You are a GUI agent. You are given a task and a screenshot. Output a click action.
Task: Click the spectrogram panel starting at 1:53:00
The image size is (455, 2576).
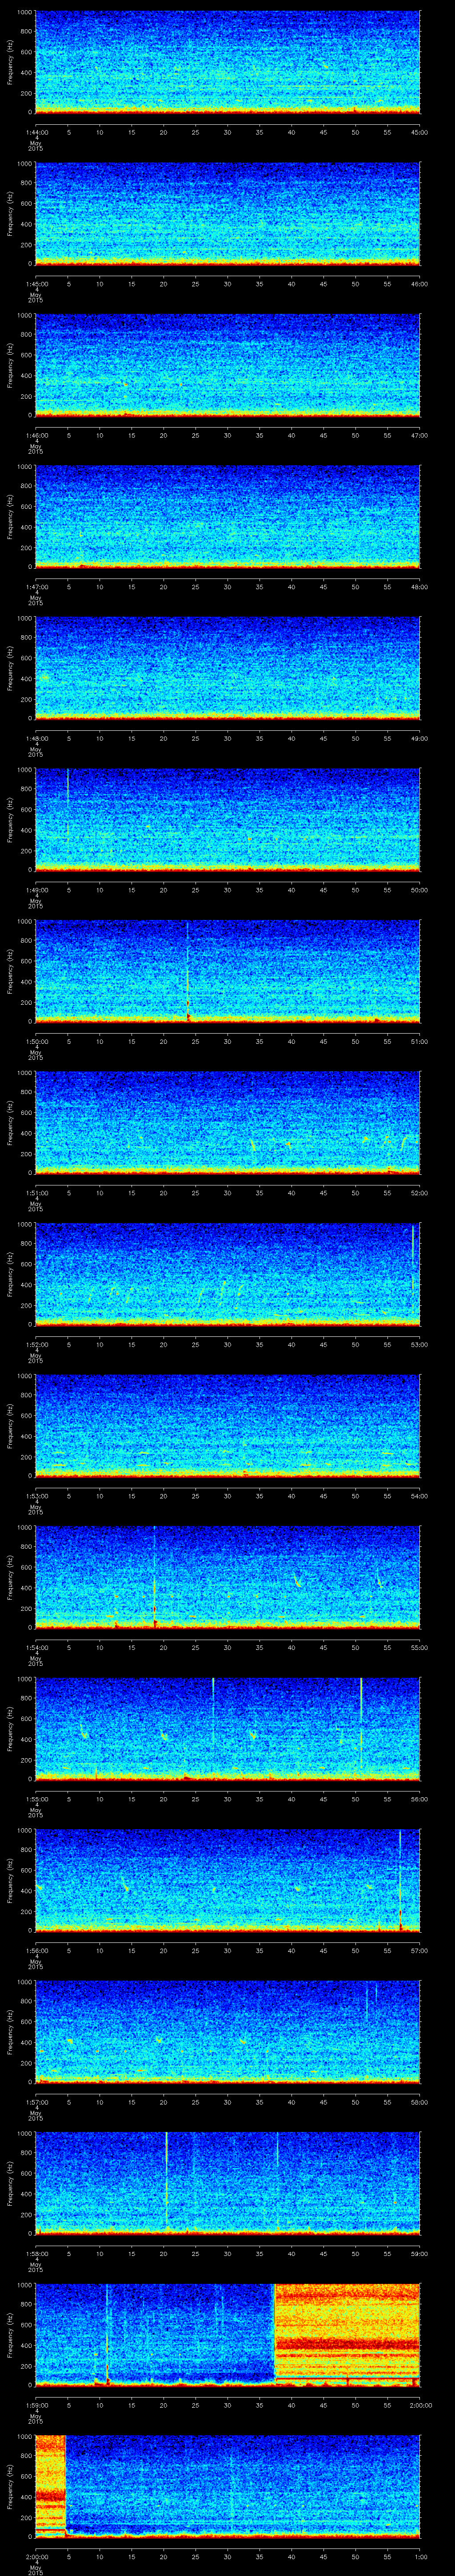click(x=227, y=1425)
